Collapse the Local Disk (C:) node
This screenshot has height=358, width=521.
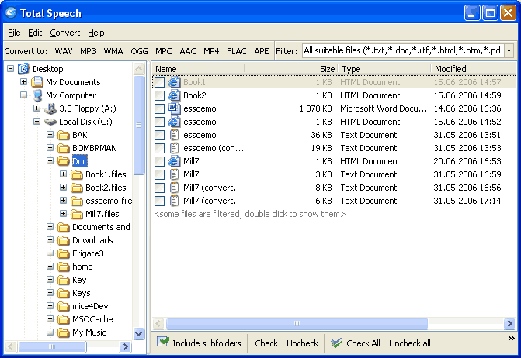click(x=37, y=122)
